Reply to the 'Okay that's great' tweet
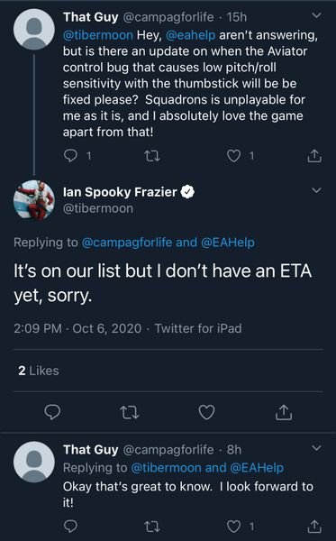336x541 pixels. pyautogui.click(x=70, y=527)
